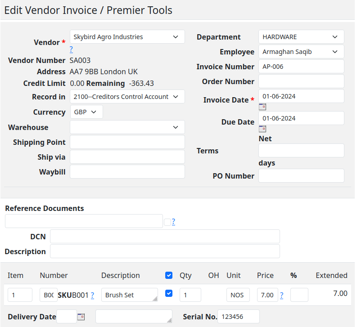Click the notes textarea beside Delivery Date

pyautogui.click(x=134, y=317)
